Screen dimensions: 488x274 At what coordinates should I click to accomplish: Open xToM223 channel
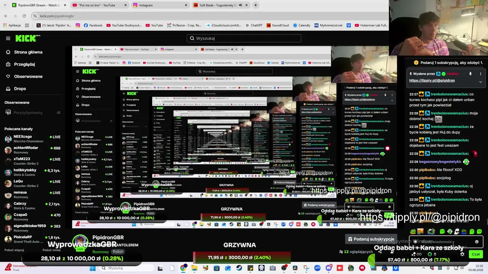click(32, 161)
